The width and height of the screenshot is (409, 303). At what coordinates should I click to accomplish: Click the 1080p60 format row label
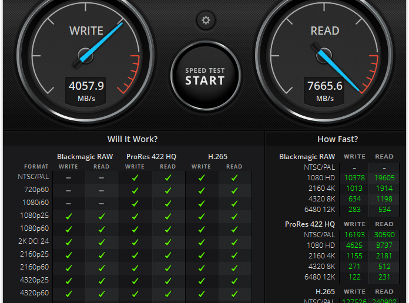click(35, 228)
